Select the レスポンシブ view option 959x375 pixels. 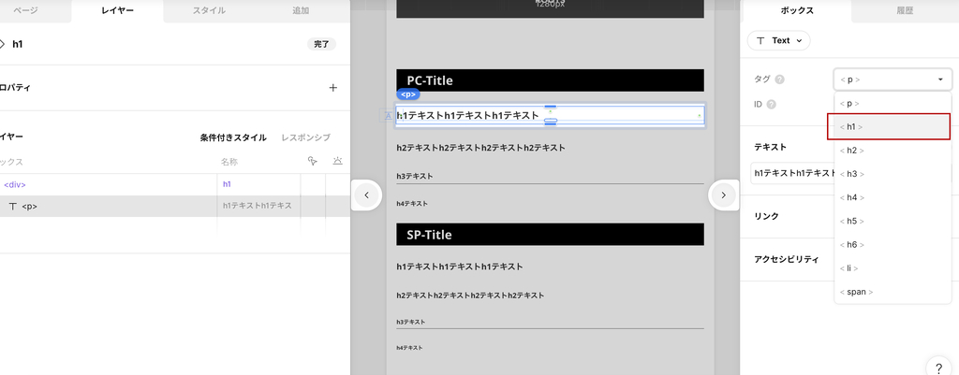point(305,137)
